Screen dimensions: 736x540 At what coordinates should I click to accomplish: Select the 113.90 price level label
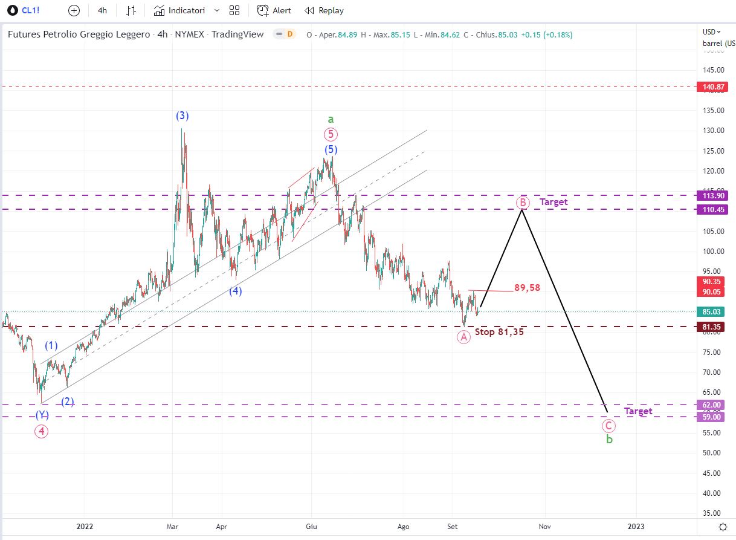click(713, 195)
